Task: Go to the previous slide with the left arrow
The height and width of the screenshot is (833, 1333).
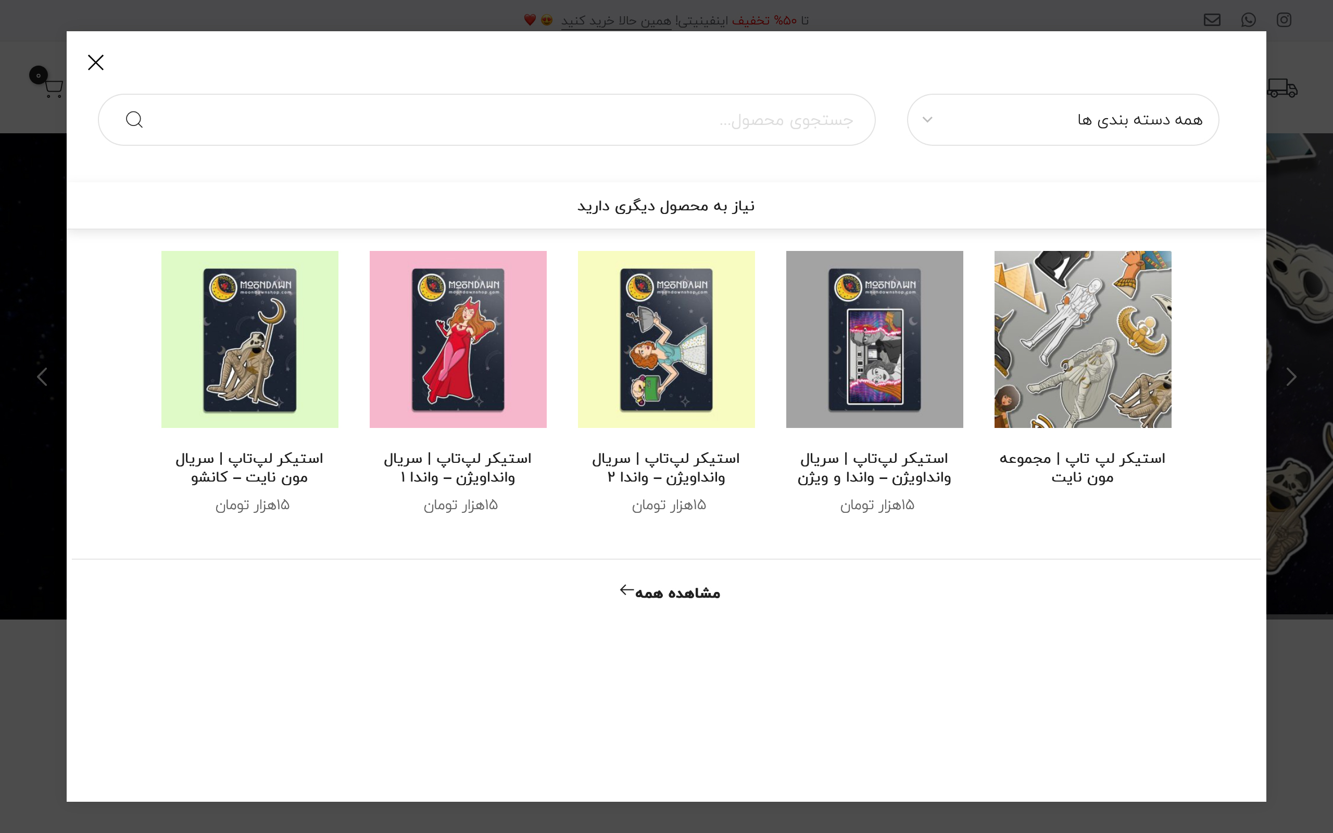Action: point(42,377)
